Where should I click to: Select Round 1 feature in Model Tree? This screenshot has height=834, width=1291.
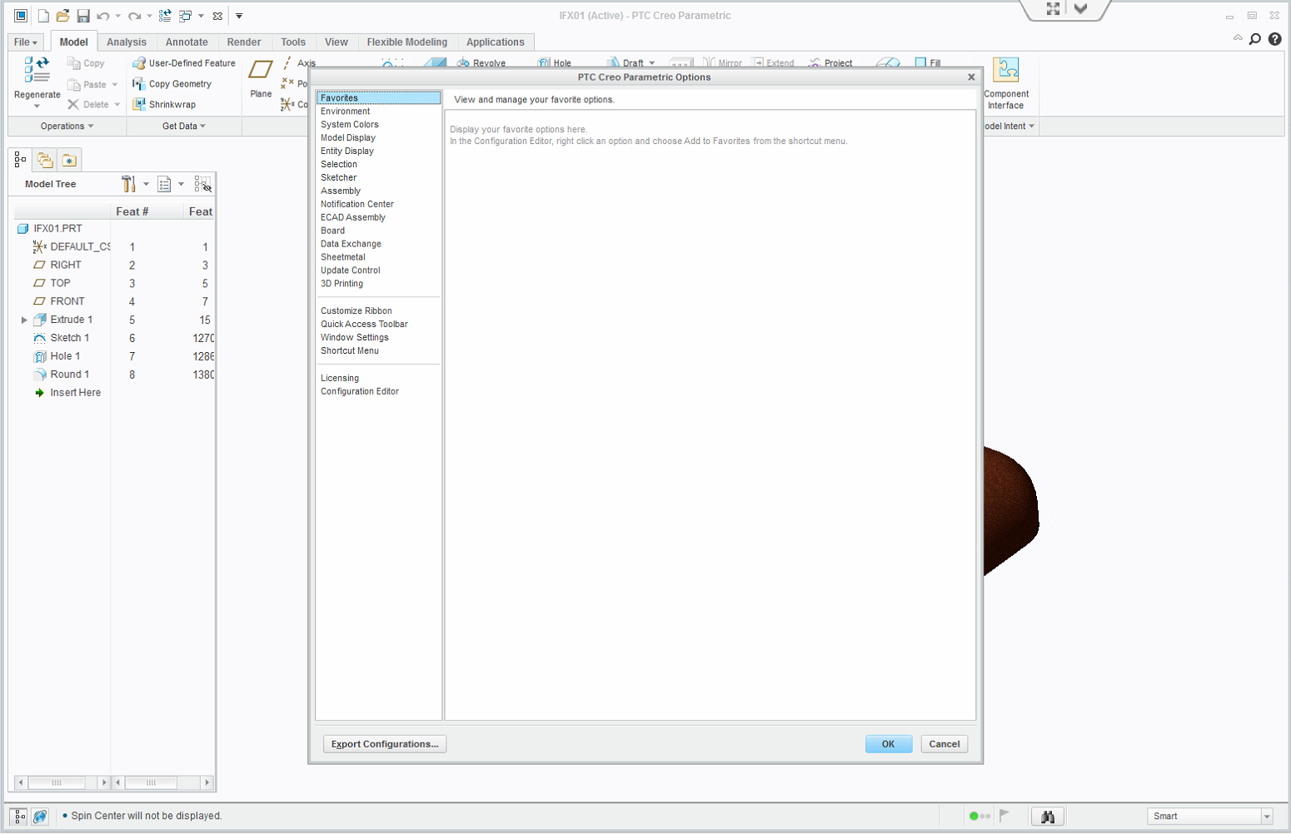69,375
